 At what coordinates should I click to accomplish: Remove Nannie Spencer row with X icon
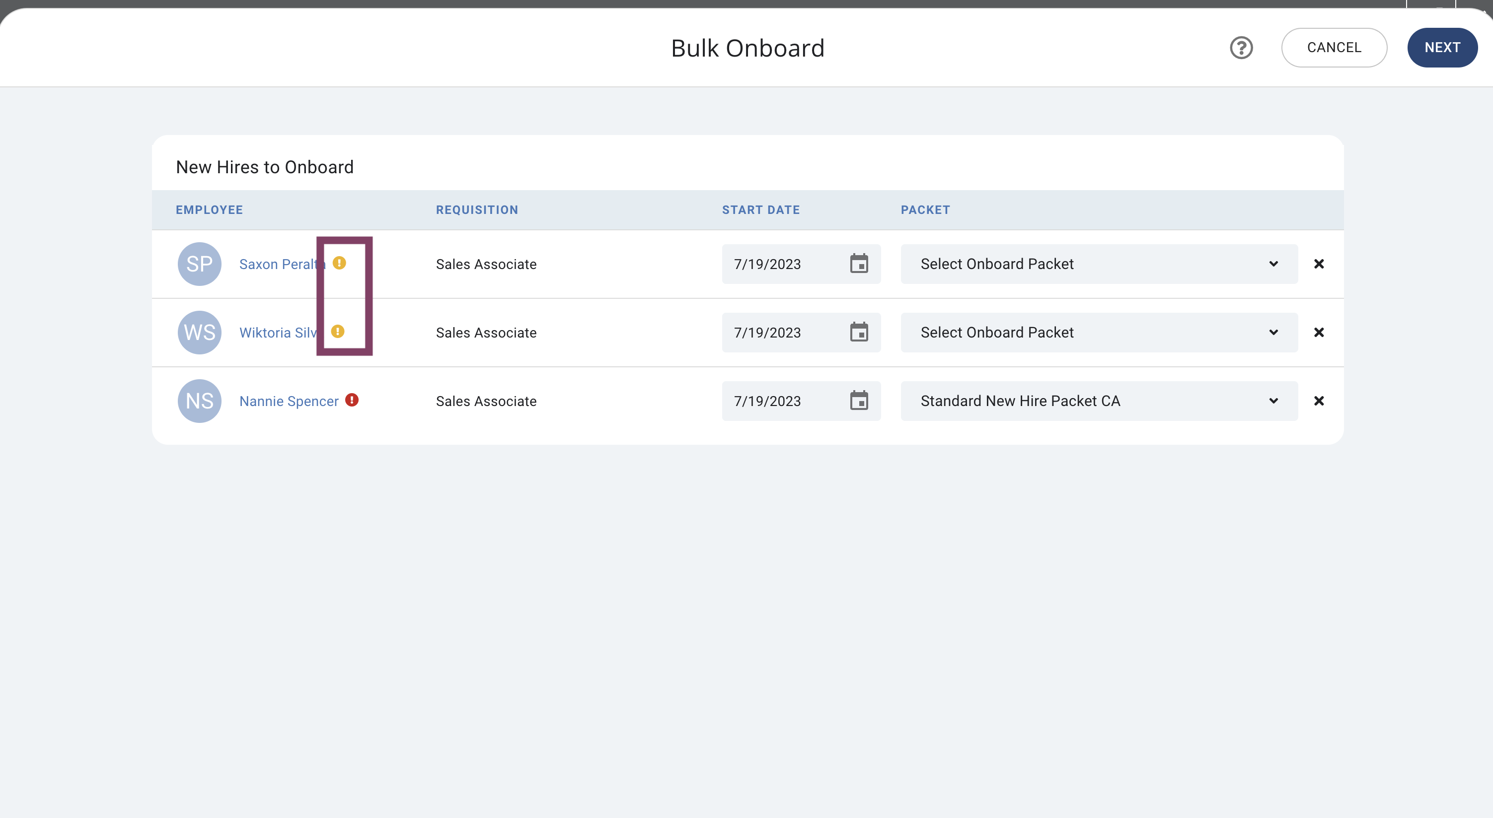click(x=1319, y=401)
